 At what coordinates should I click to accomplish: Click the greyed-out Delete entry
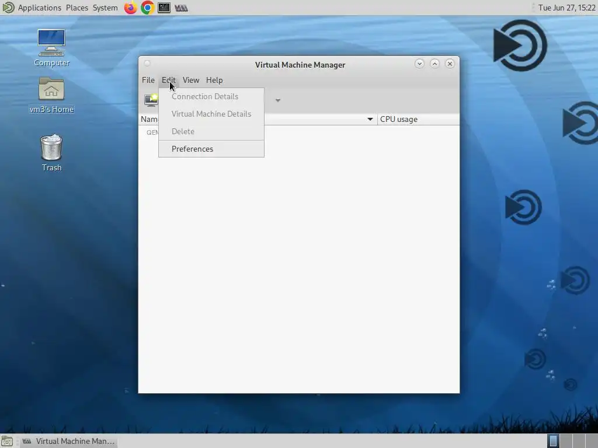pyautogui.click(x=211, y=131)
